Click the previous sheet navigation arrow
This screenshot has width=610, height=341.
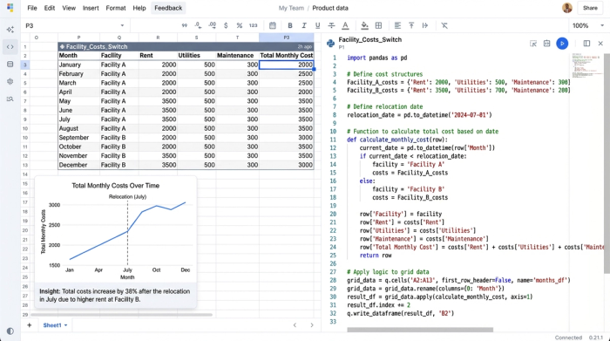point(295,325)
